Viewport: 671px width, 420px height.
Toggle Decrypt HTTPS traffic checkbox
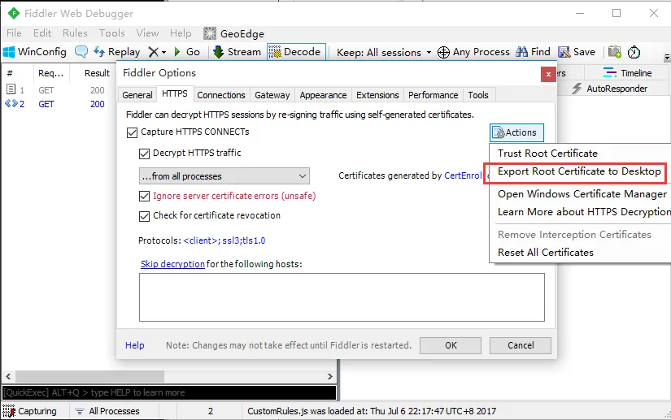[x=144, y=154]
